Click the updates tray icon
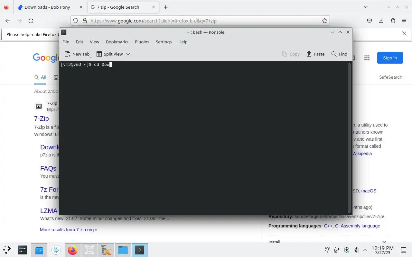412x257 pixels. pyautogui.click(x=346, y=250)
